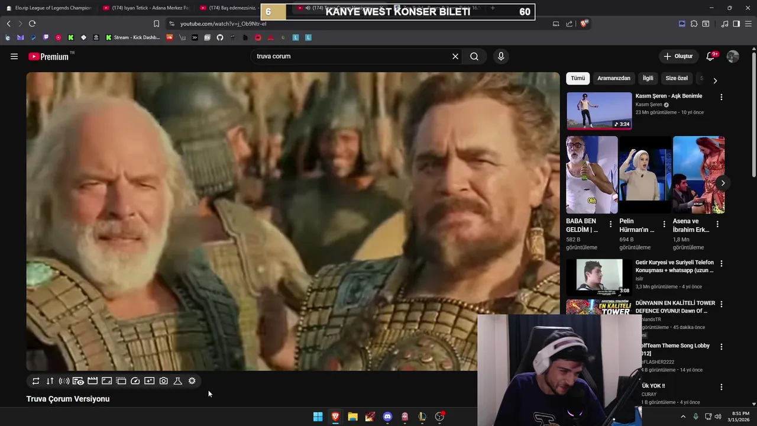
Task: Click the volume booster waves icon
Action: pos(64,381)
